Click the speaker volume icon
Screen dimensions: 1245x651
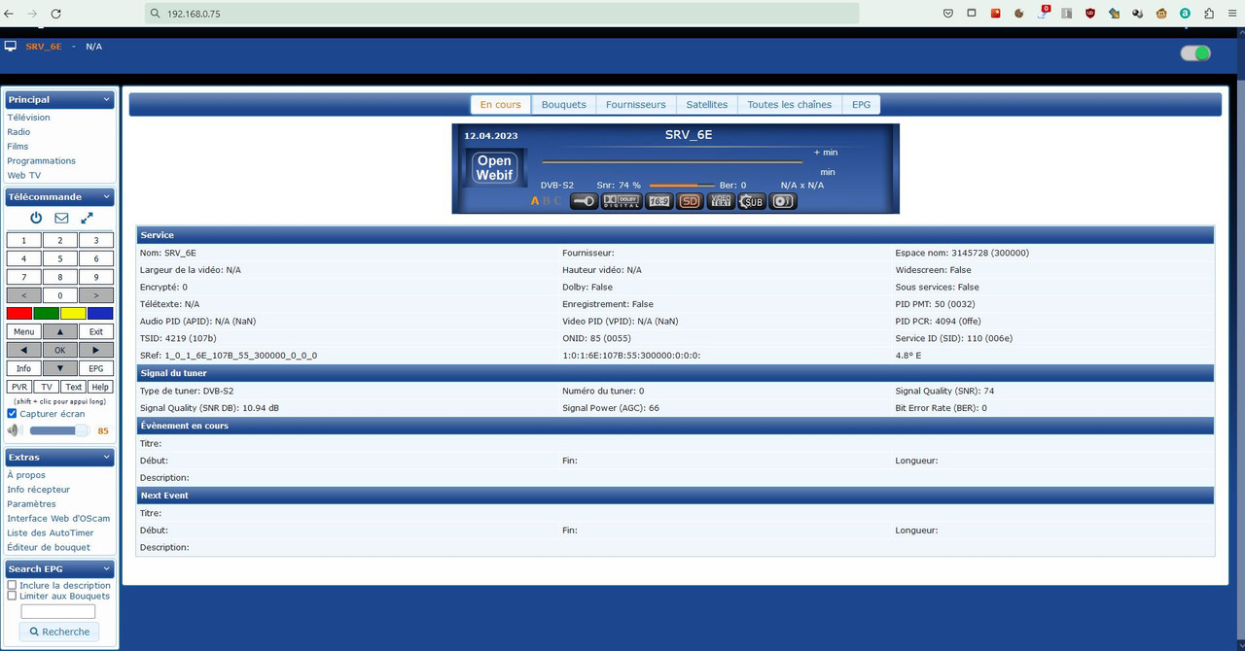click(14, 430)
